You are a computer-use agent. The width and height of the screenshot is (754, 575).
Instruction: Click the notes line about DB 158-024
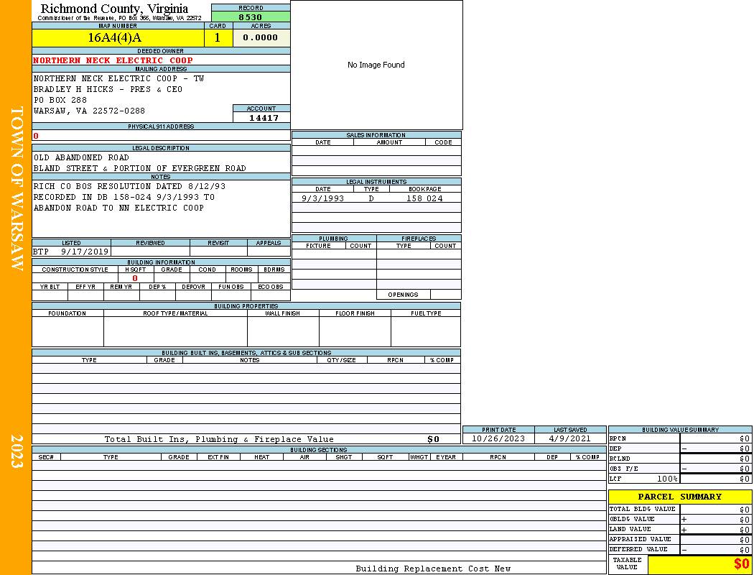(124, 197)
